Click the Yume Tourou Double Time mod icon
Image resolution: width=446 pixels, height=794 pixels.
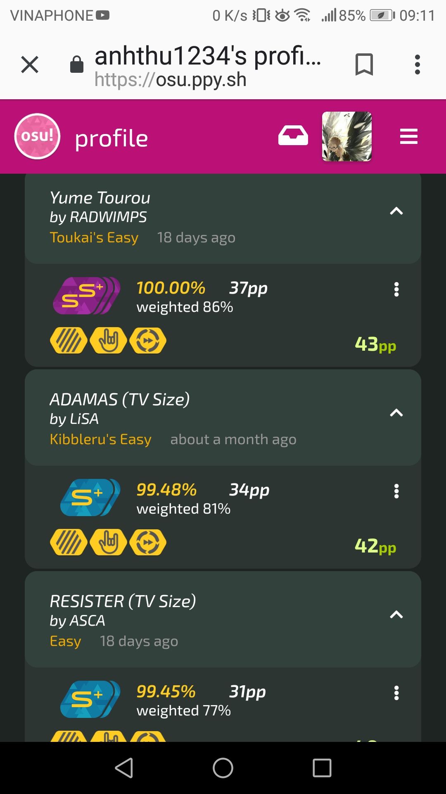pyautogui.click(x=148, y=341)
